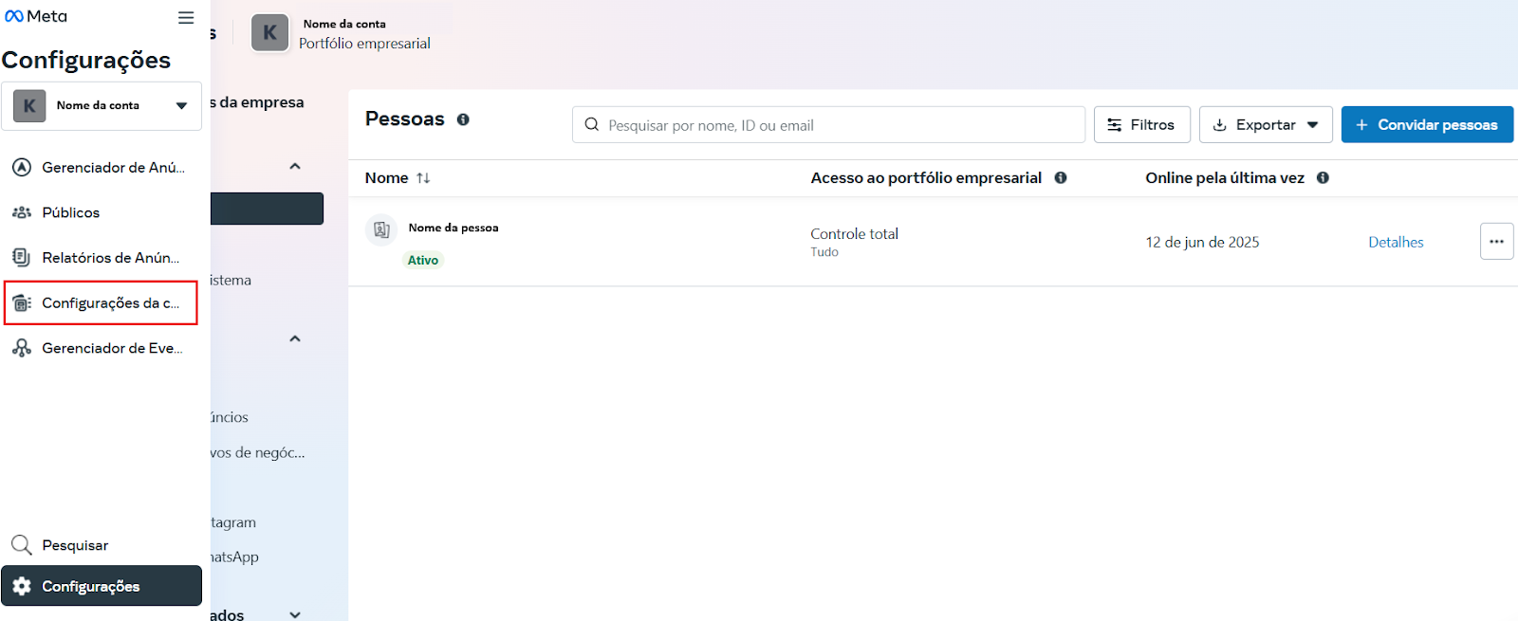
Task: Click the Meta logo
Action: click(x=36, y=17)
